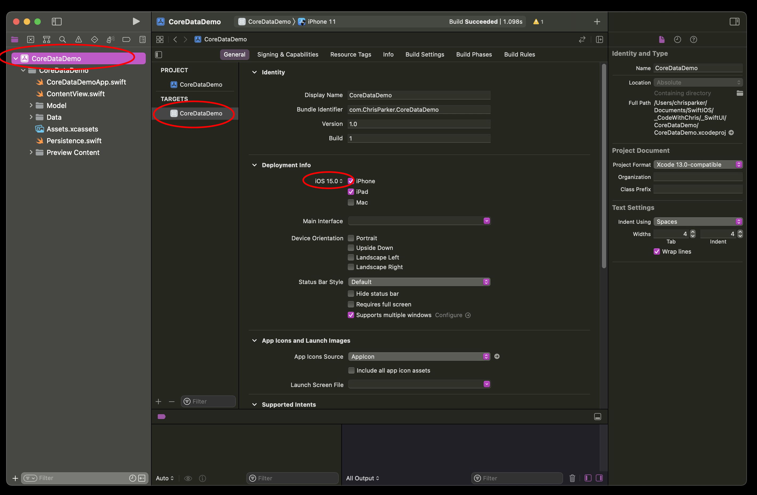Show the History inspector
757x495 pixels.
click(678, 39)
